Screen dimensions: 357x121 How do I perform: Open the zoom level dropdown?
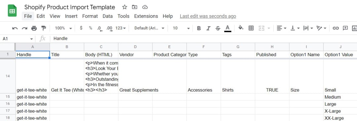(63, 28)
